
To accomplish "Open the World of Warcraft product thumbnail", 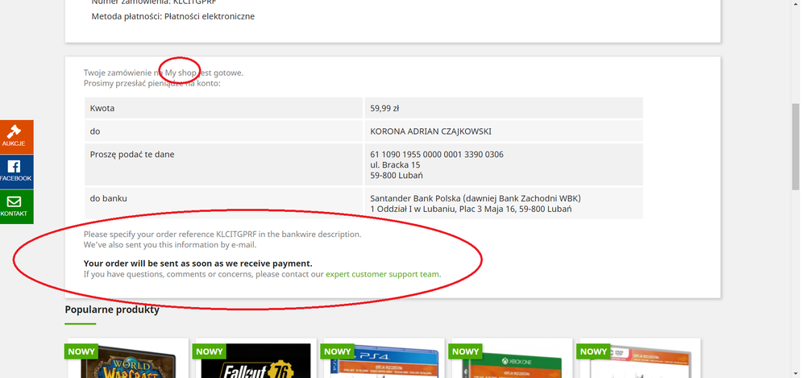I will coord(128,360).
